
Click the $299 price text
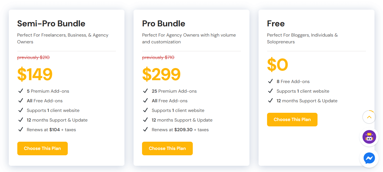(161, 74)
